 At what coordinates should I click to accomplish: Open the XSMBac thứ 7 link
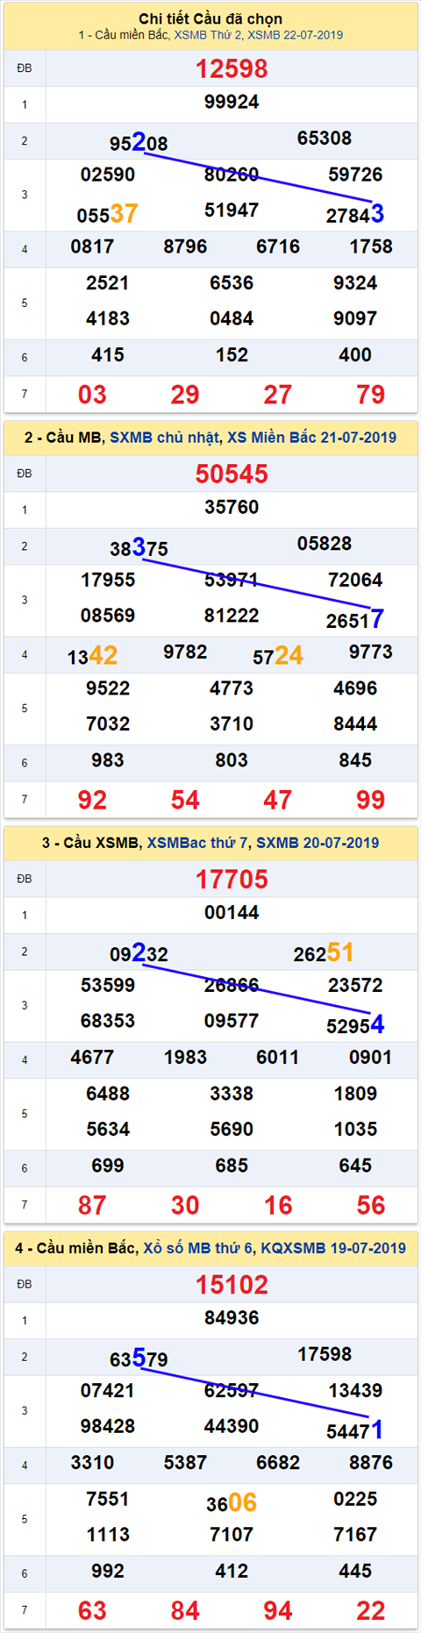coord(199,842)
